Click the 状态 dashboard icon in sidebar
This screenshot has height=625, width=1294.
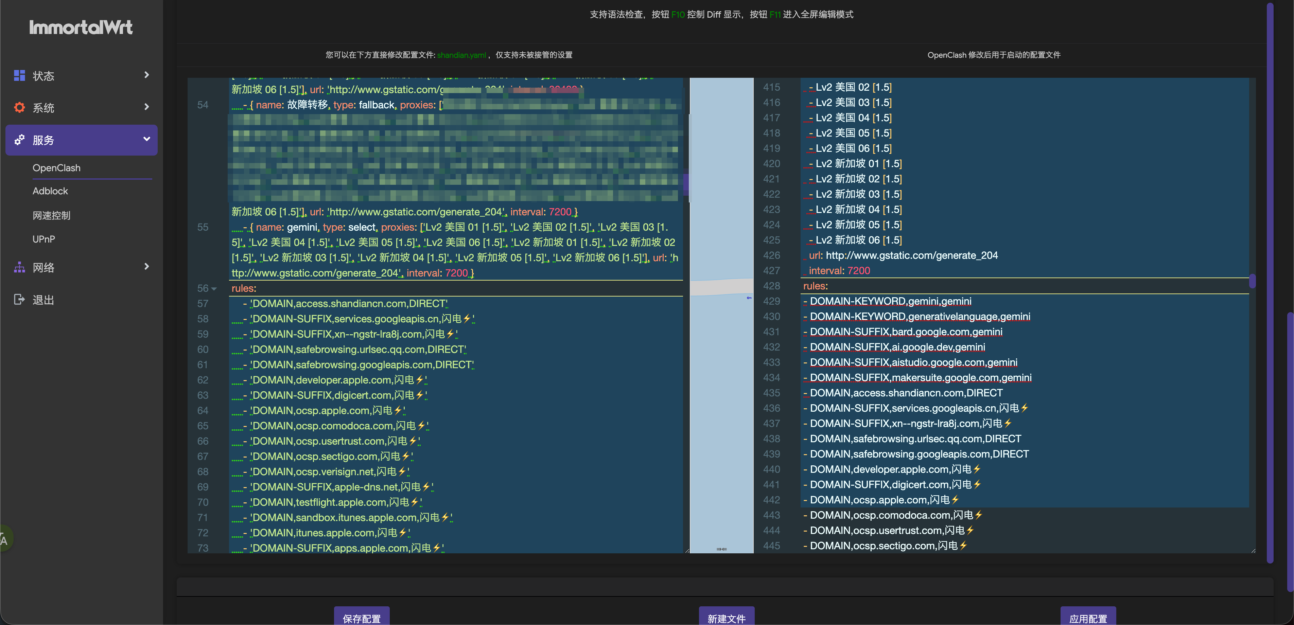[x=19, y=75]
